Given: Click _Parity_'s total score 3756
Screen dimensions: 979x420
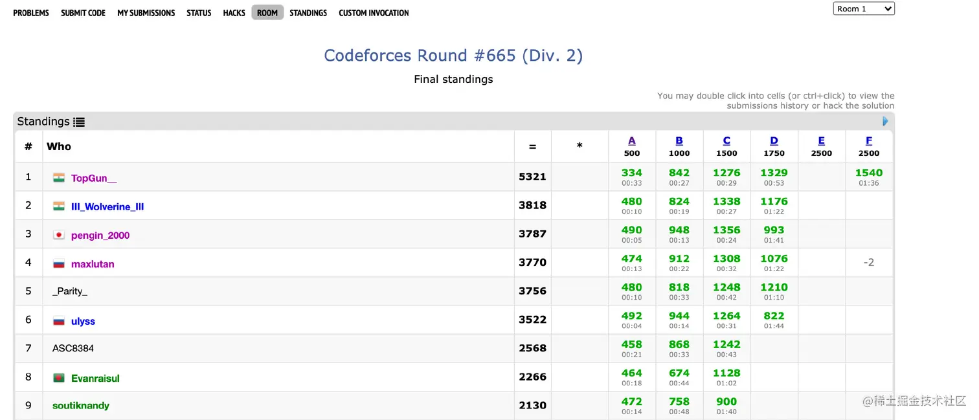Looking at the screenshot, I should point(532,291).
